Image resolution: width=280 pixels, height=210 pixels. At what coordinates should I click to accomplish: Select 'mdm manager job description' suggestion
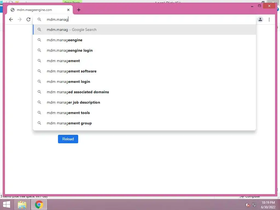[144, 102]
